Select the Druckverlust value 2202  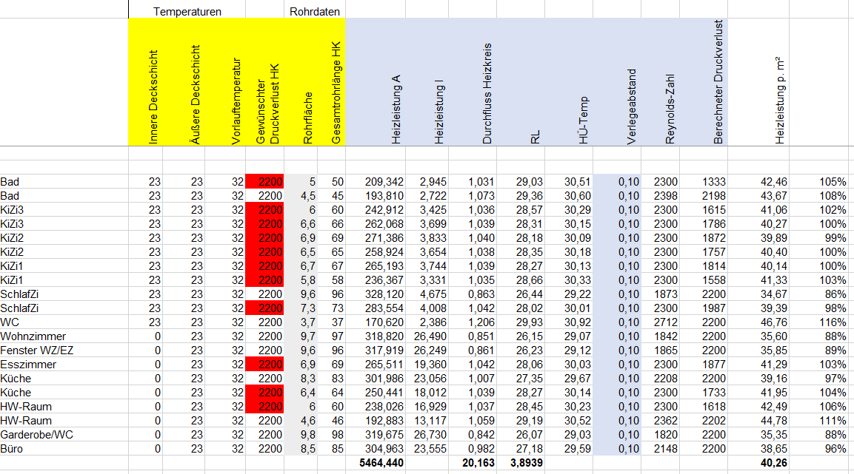click(x=714, y=421)
